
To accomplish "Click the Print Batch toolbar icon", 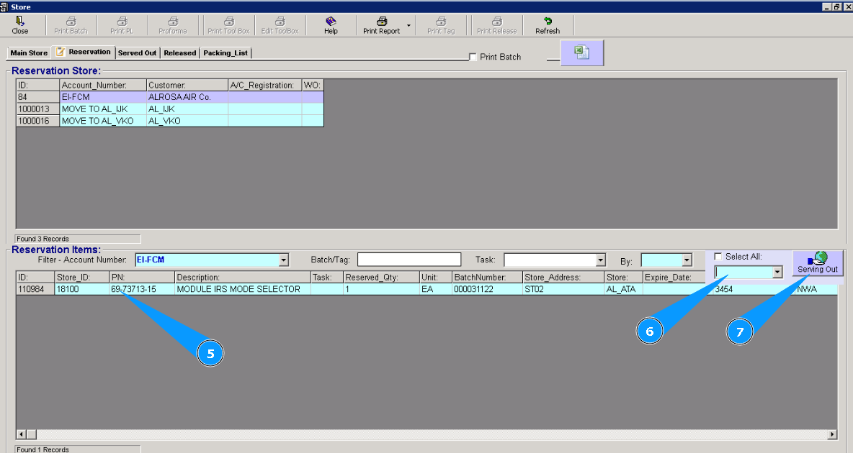I will (71, 25).
